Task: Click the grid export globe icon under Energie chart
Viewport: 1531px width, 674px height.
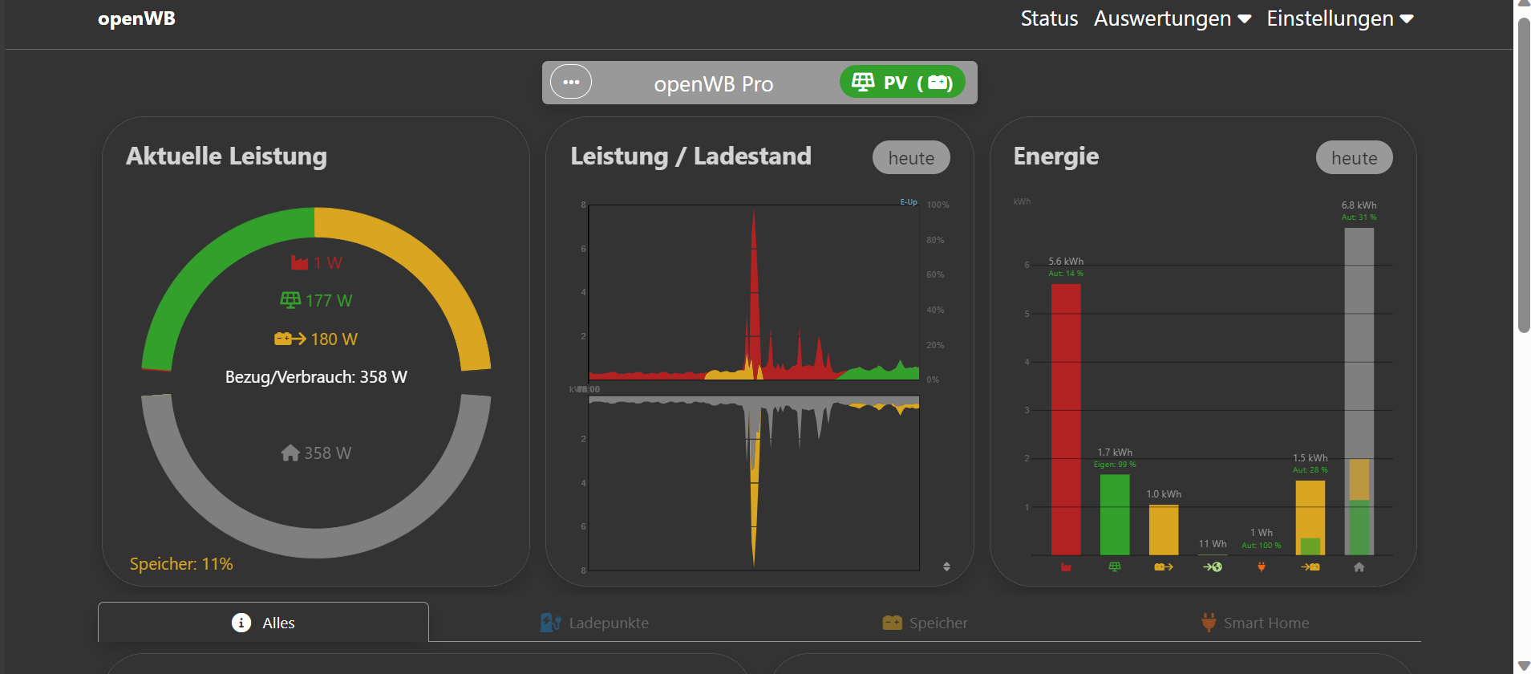Action: tap(1213, 567)
